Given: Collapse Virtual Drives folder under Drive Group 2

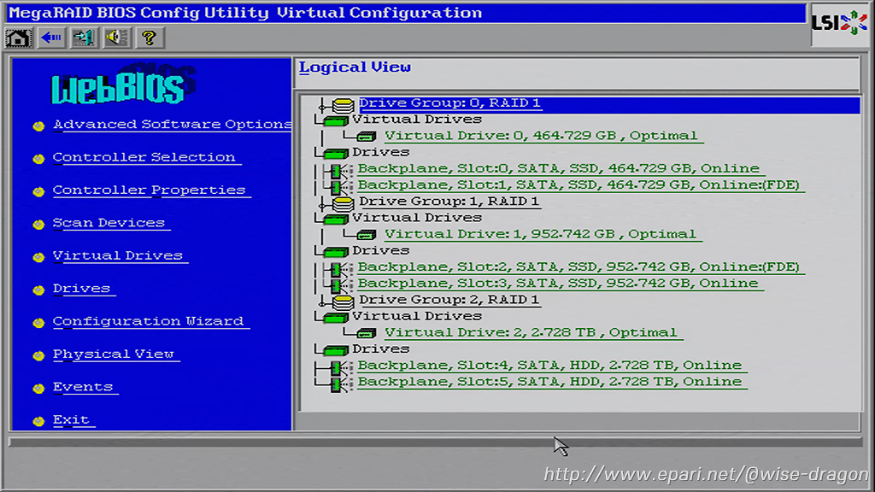Looking at the screenshot, I should [336, 318].
